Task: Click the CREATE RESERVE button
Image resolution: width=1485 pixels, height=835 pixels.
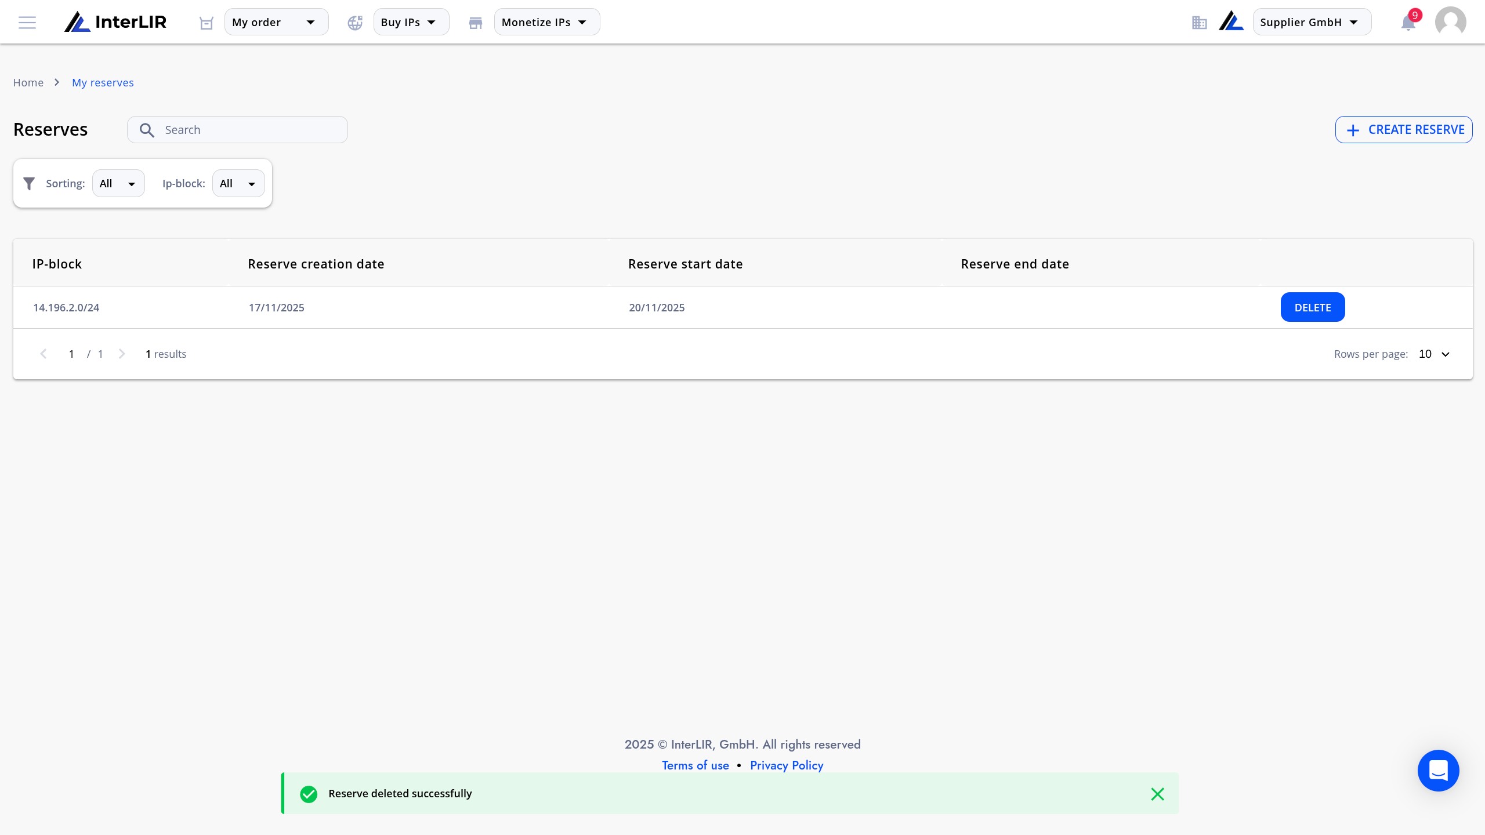Action: (1404, 130)
